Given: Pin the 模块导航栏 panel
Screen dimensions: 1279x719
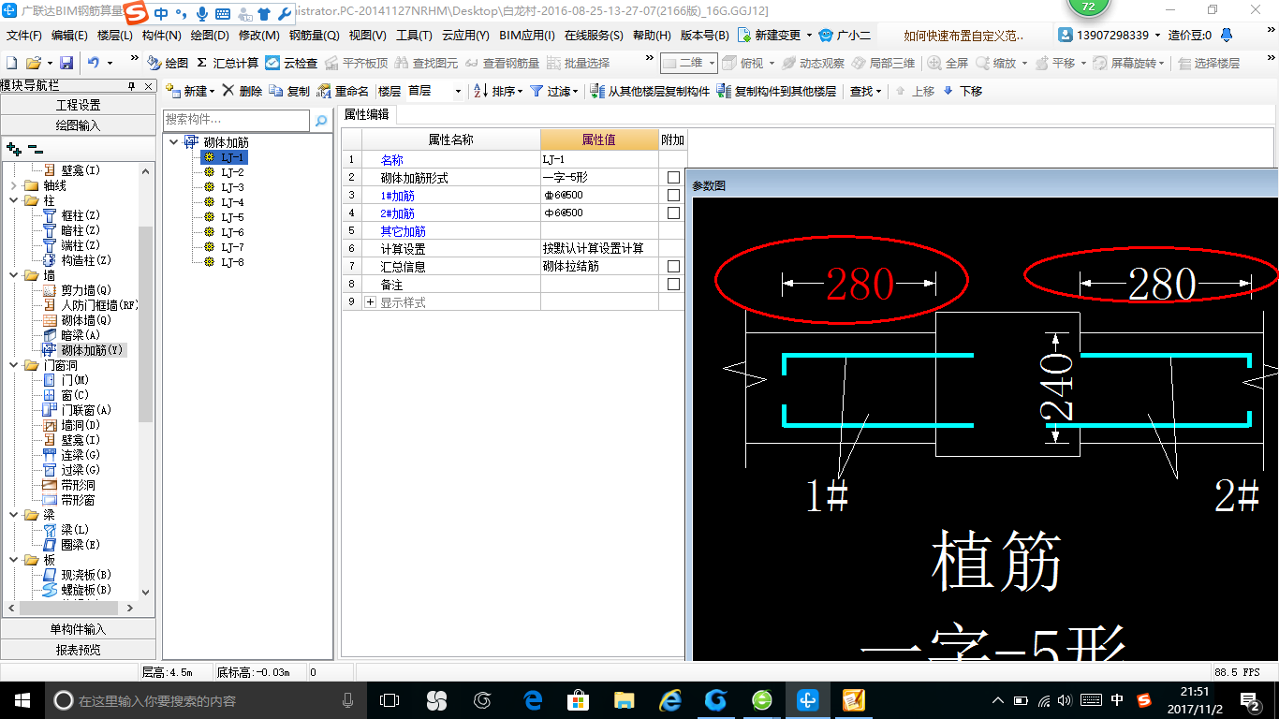Looking at the screenshot, I should pyautogui.click(x=132, y=86).
